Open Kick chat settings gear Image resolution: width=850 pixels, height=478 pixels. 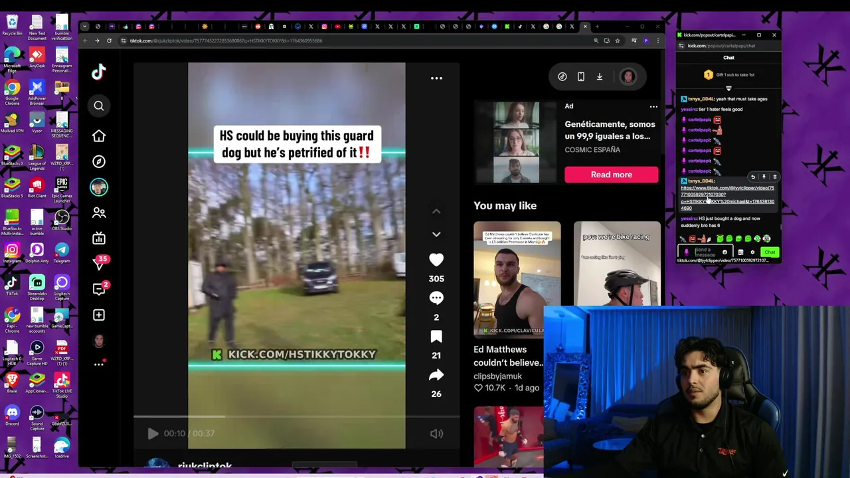(752, 252)
